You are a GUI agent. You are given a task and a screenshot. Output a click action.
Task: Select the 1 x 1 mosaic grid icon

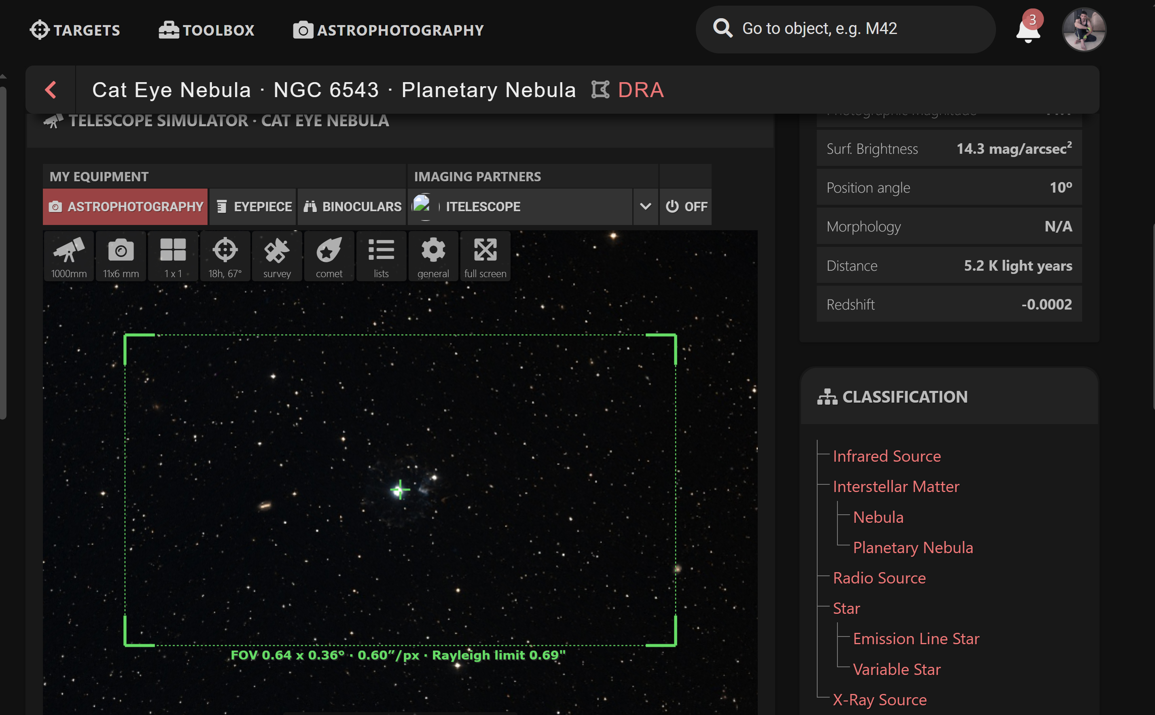(173, 256)
